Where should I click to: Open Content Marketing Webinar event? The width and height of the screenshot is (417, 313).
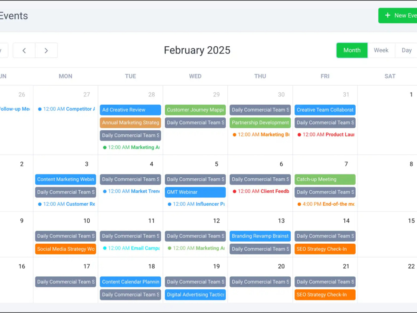coord(65,179)
